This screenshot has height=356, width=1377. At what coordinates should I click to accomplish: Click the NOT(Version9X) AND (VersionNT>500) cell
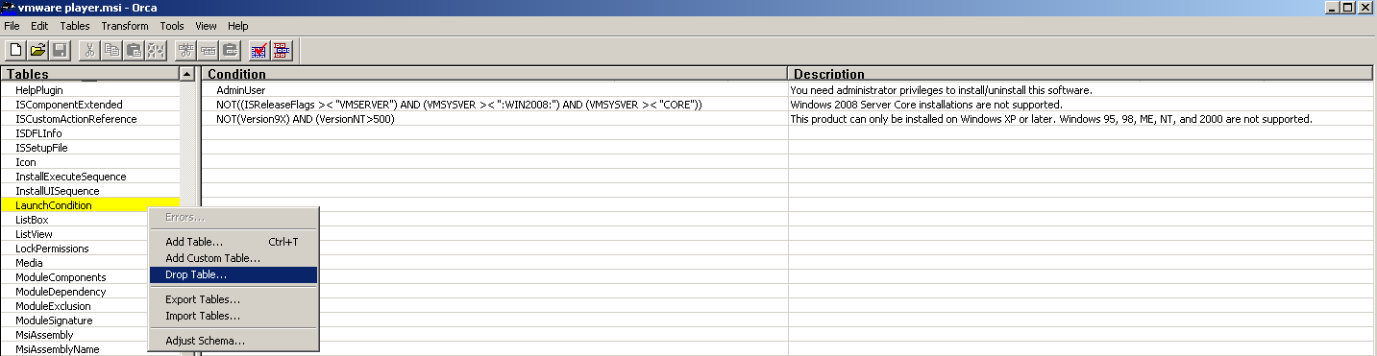495,119
